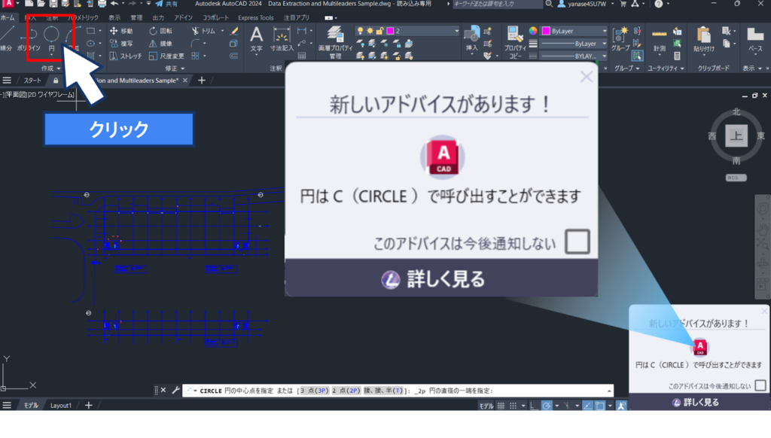Viewport: 771px width, 438px height.
Task: Toggle grid display in the status bar
Action: pyautogui.click(x=501, y=406)
